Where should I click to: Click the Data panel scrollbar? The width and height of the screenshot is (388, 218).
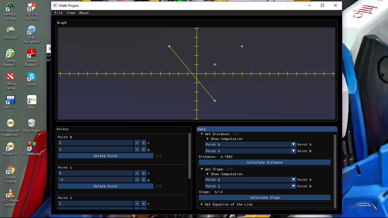335,171
